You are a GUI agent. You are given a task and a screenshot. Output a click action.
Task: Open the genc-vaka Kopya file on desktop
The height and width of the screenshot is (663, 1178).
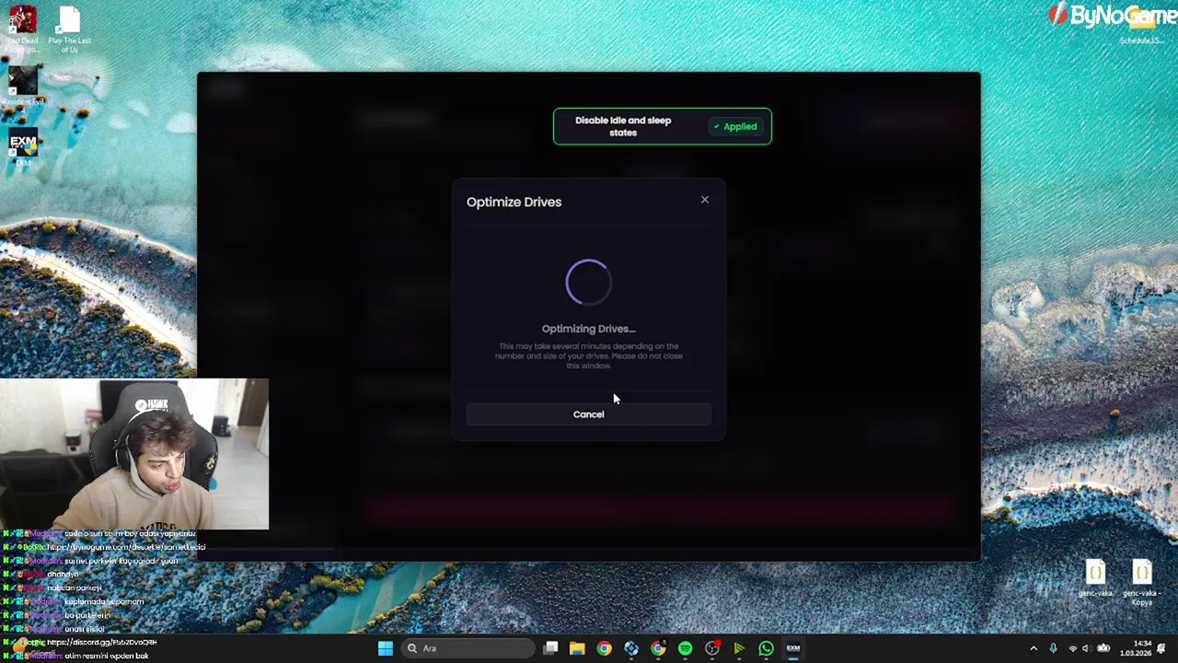(1142, 582)
